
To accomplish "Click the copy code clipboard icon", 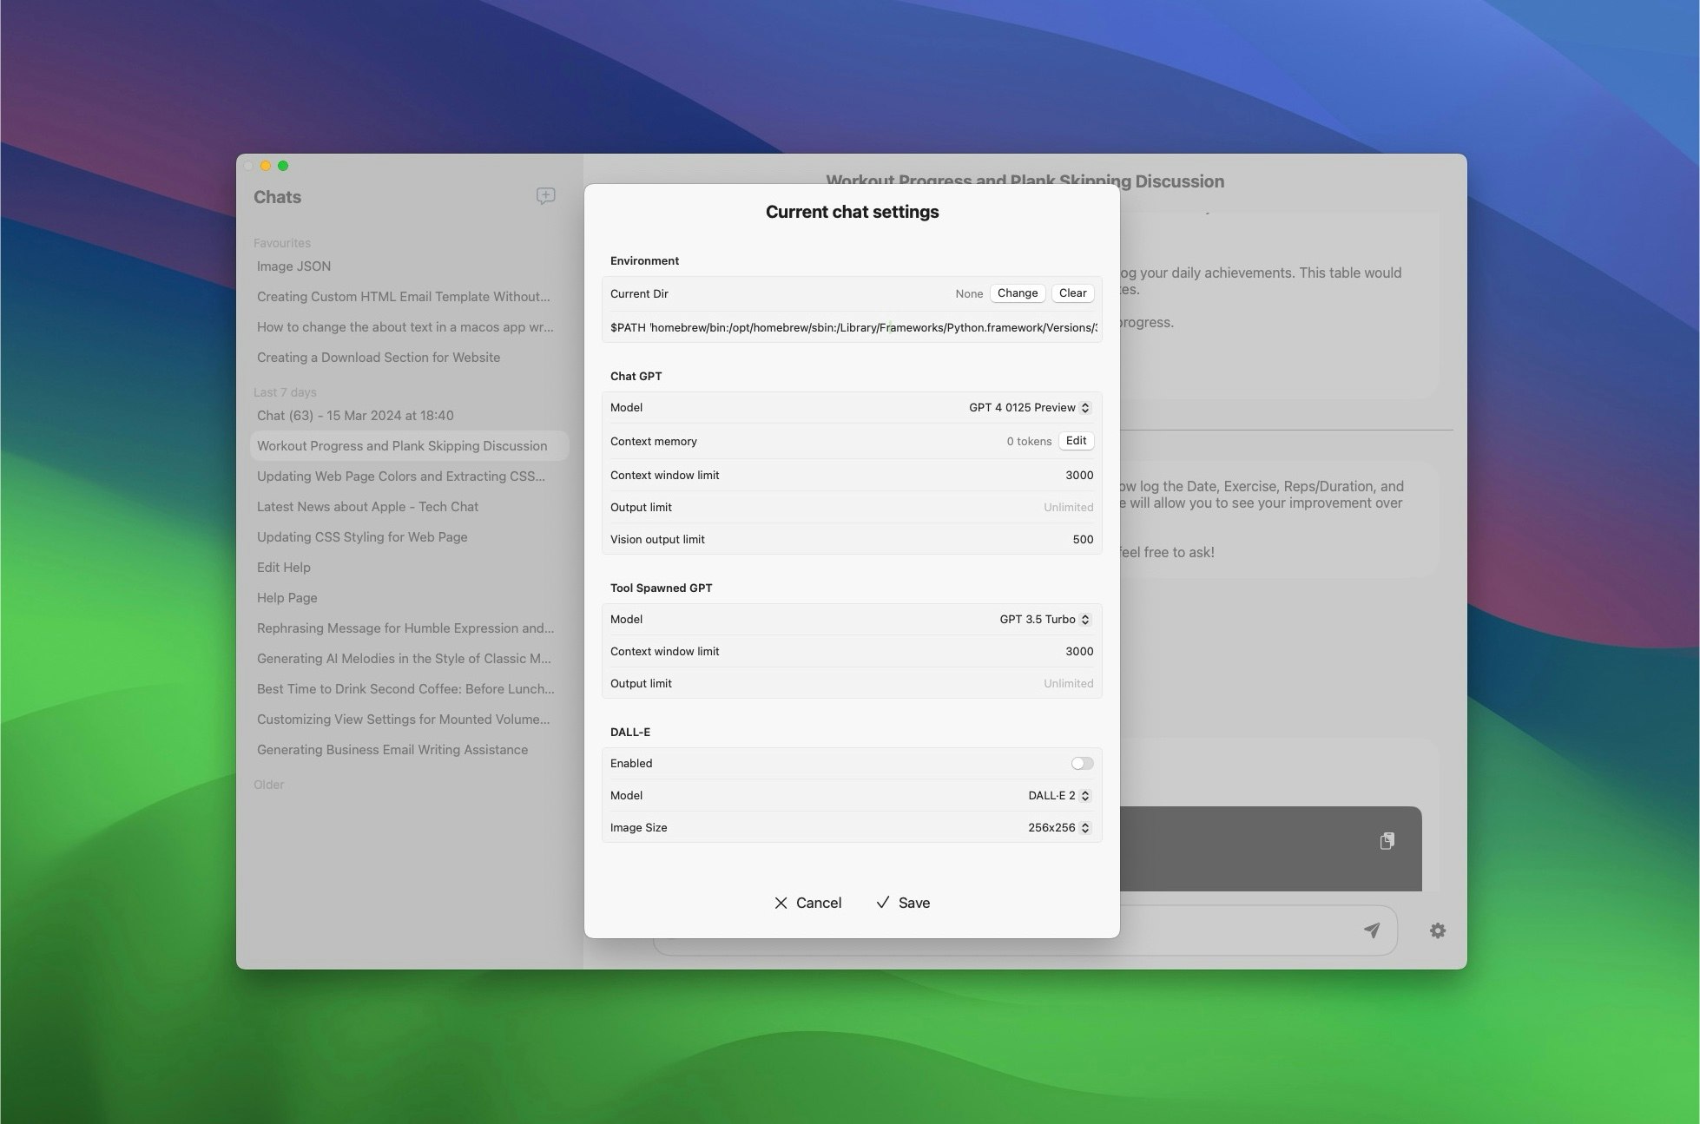I will point(1387,840).
